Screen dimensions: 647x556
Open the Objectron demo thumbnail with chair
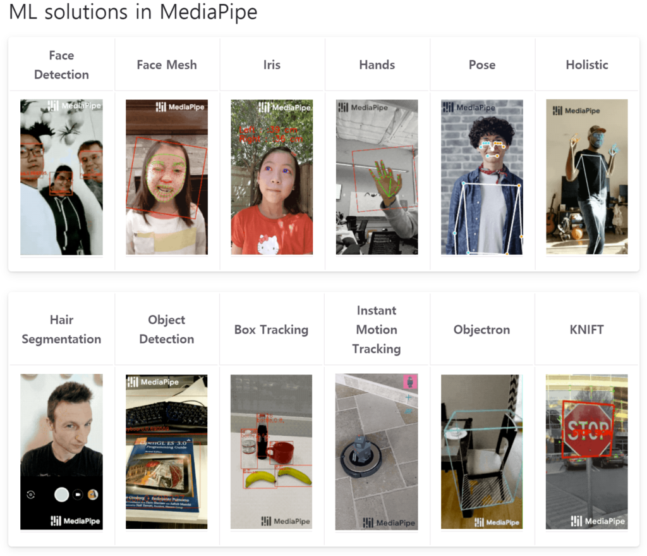[481, 452]
